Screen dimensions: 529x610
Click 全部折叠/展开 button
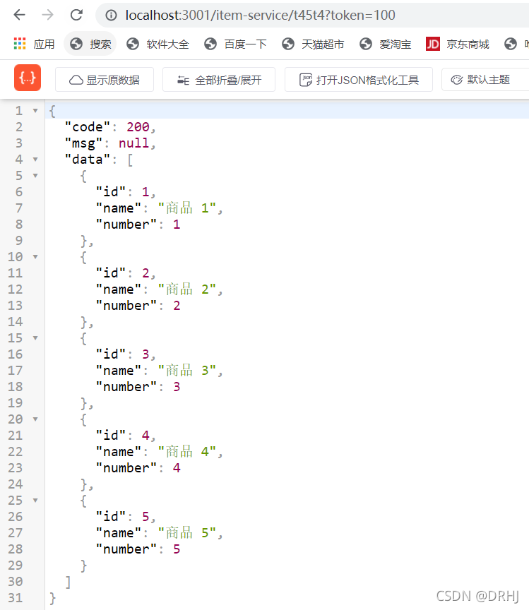219,80
